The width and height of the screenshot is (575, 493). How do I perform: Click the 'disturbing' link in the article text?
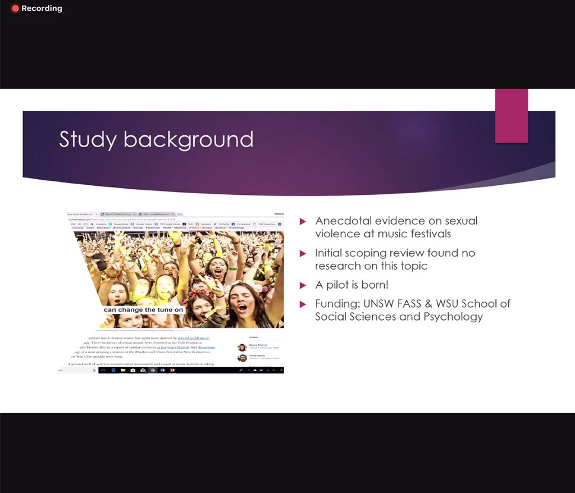coord(207,347)
